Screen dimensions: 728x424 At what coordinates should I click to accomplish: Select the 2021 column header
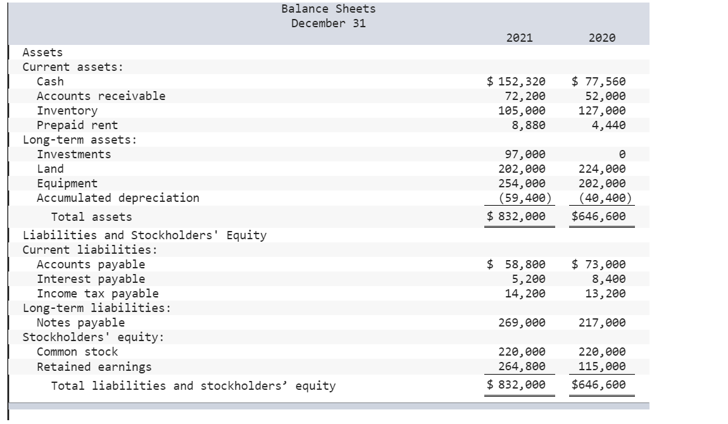(x=520, y=37)
